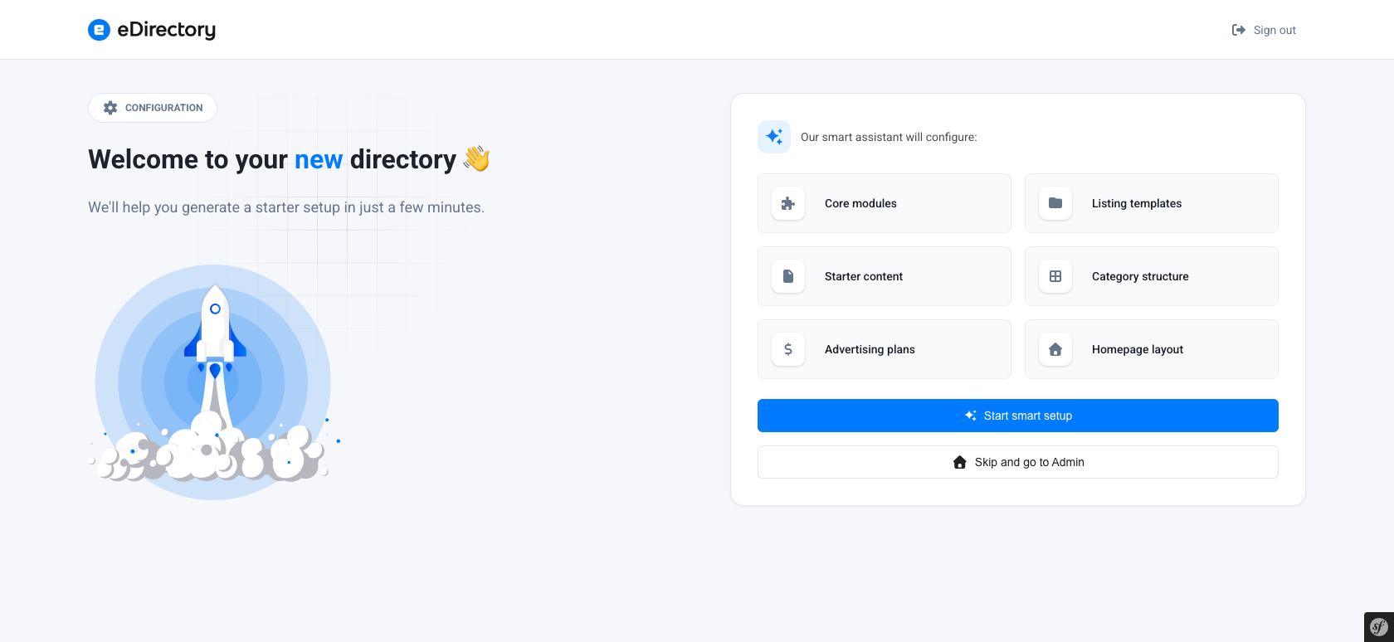Click the rocket launch illustration

pos(213,382)
